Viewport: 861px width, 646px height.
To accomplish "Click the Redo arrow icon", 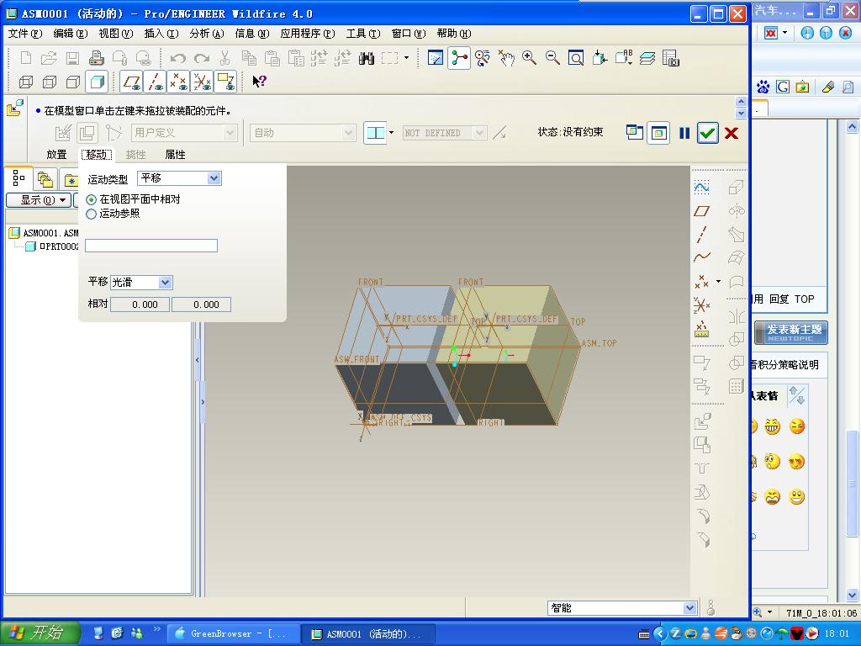I will tap(202, 58).
